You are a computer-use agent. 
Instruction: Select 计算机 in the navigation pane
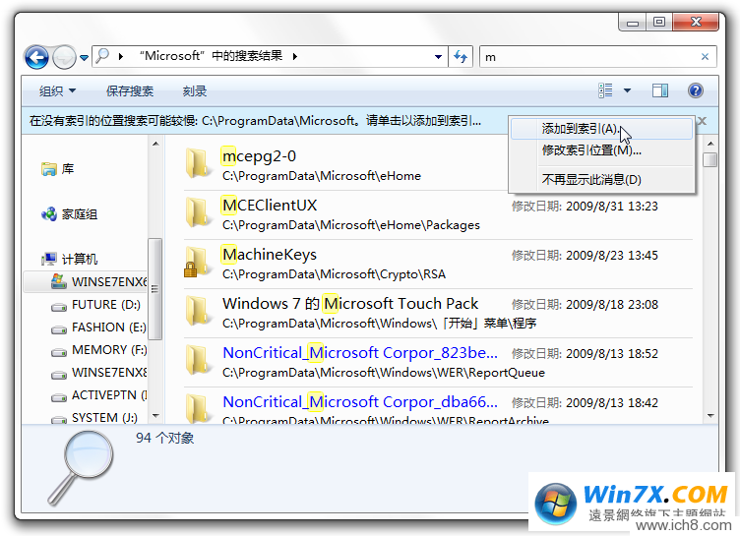point(80,259)
